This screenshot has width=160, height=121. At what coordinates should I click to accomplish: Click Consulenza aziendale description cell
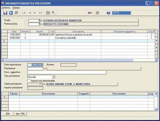tap(78, 38)
